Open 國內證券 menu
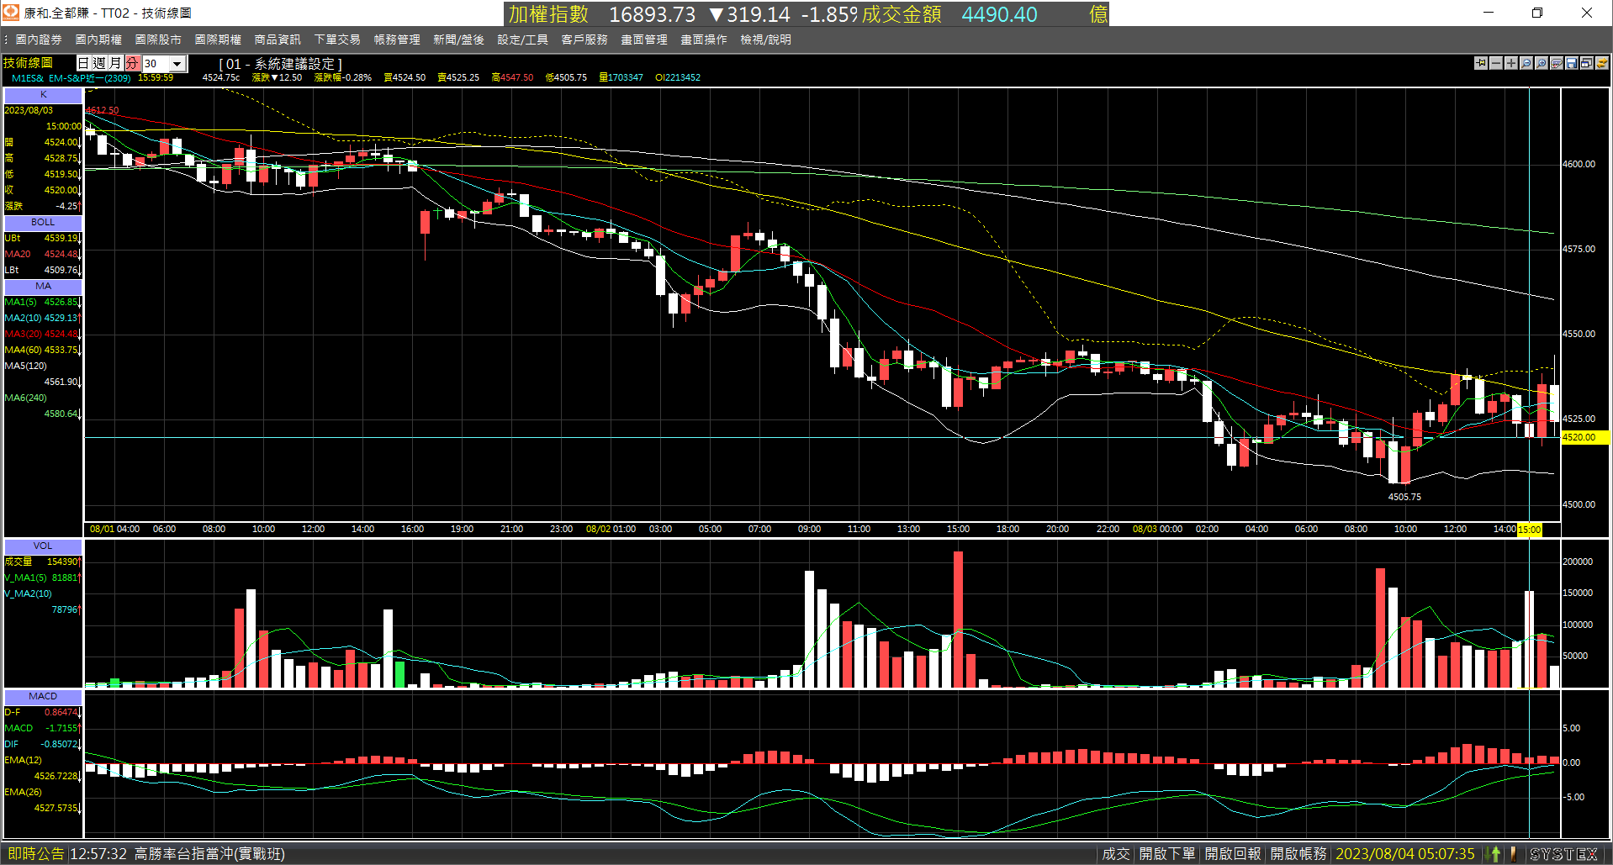Screen dimensions: 1613x865 click(39, 40)
